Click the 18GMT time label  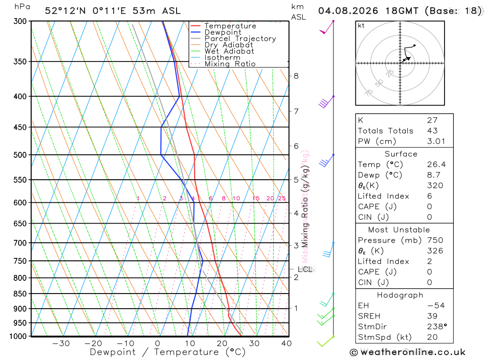click(x=402, y=11)
